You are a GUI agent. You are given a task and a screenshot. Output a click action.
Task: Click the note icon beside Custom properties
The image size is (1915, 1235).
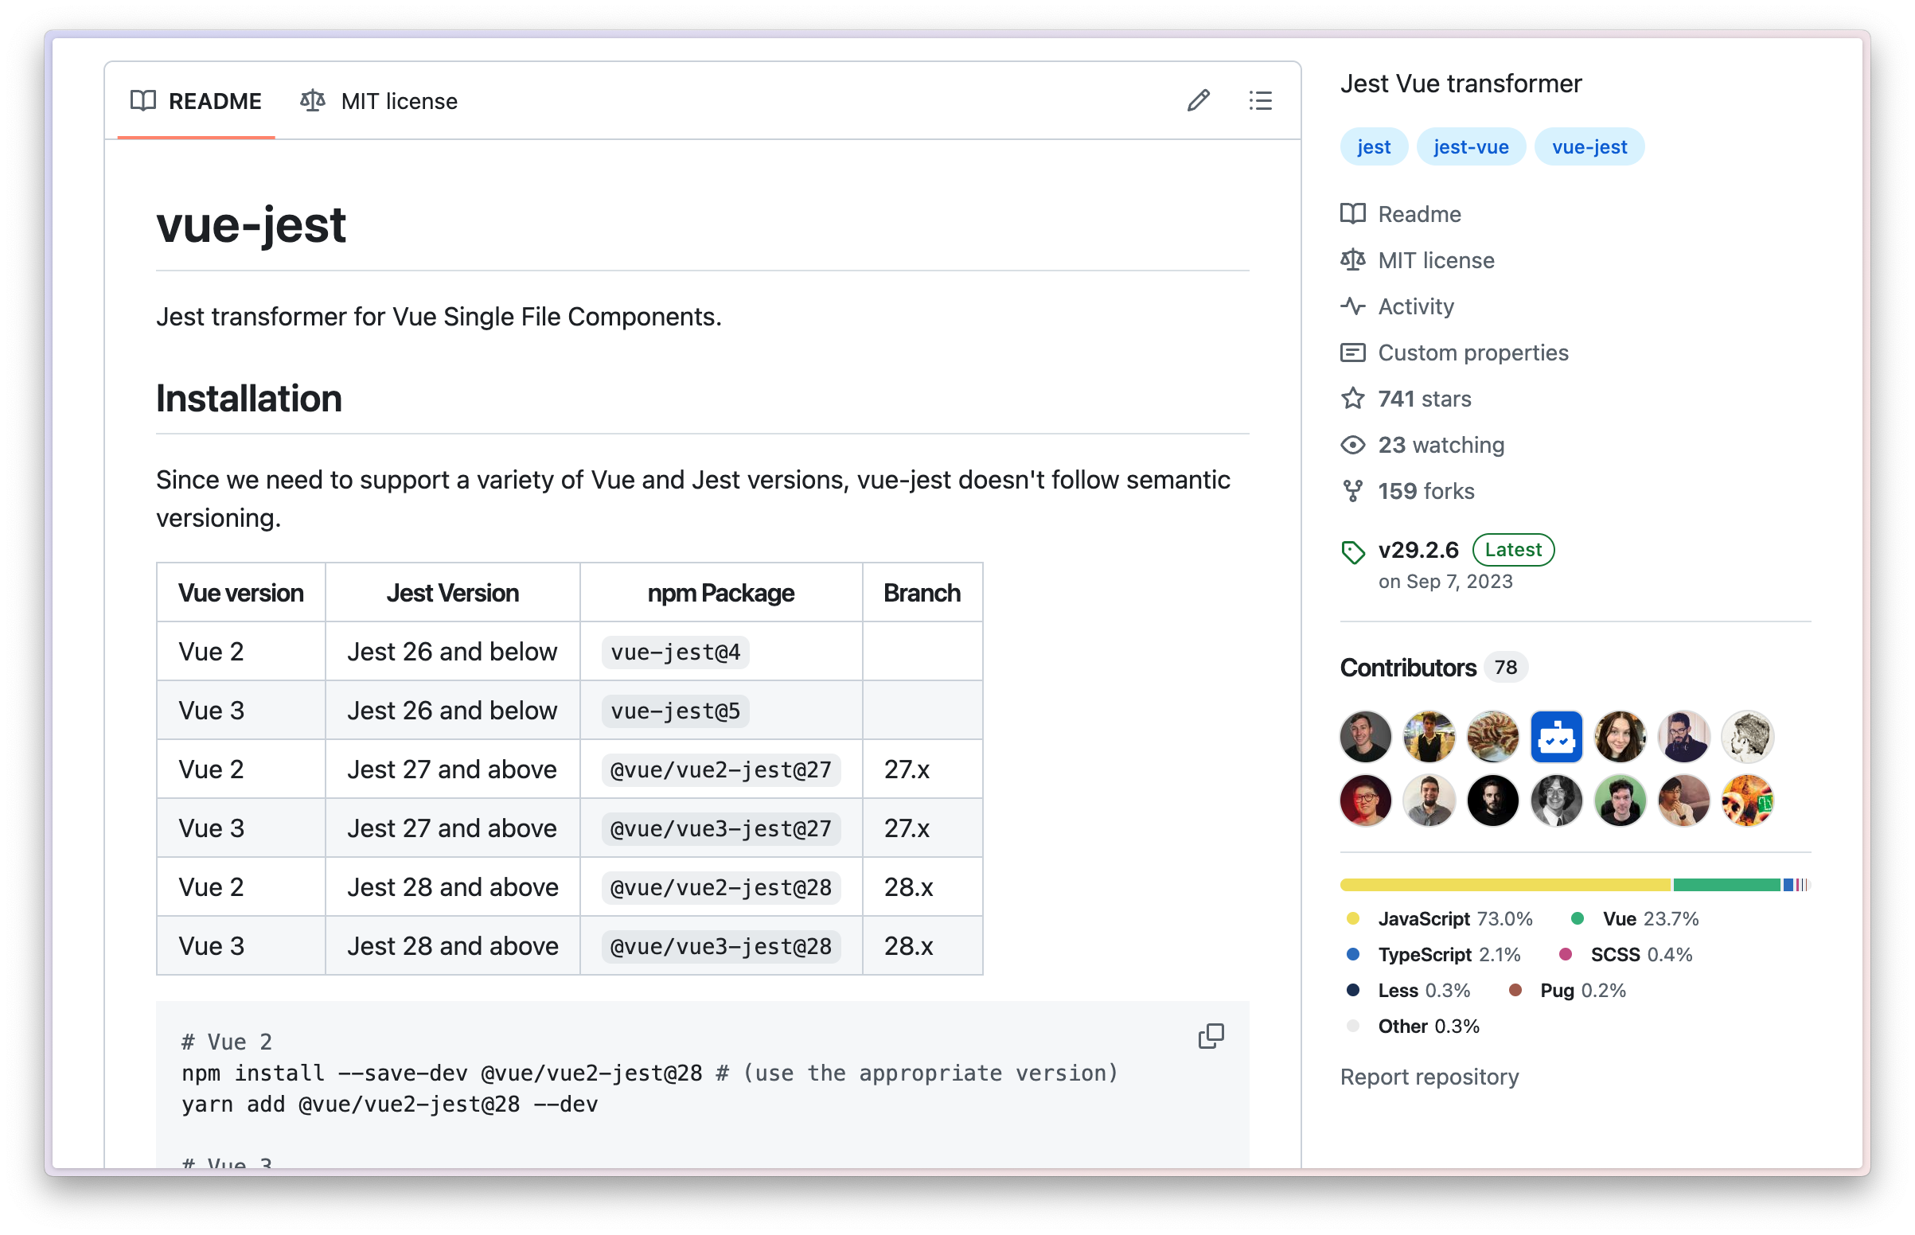point(1353,352)
